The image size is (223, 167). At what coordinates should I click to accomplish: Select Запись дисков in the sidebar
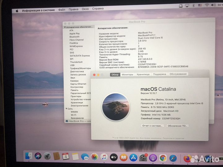[x=78, y=75]
